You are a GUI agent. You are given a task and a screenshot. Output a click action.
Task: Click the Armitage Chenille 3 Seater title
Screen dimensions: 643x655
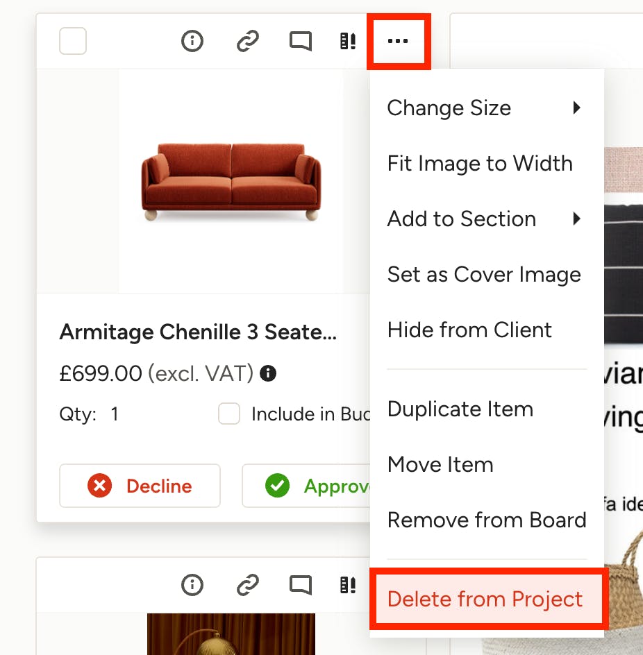(198, 332)
